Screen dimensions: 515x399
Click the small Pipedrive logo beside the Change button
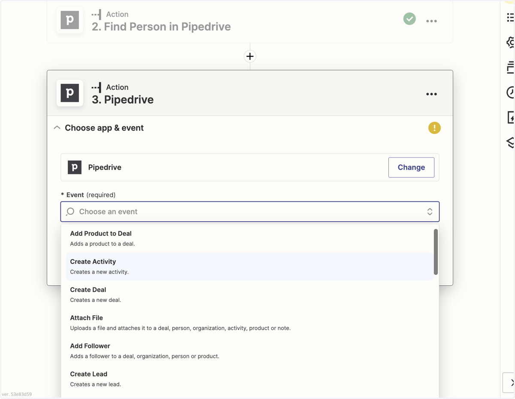(75, 167)
